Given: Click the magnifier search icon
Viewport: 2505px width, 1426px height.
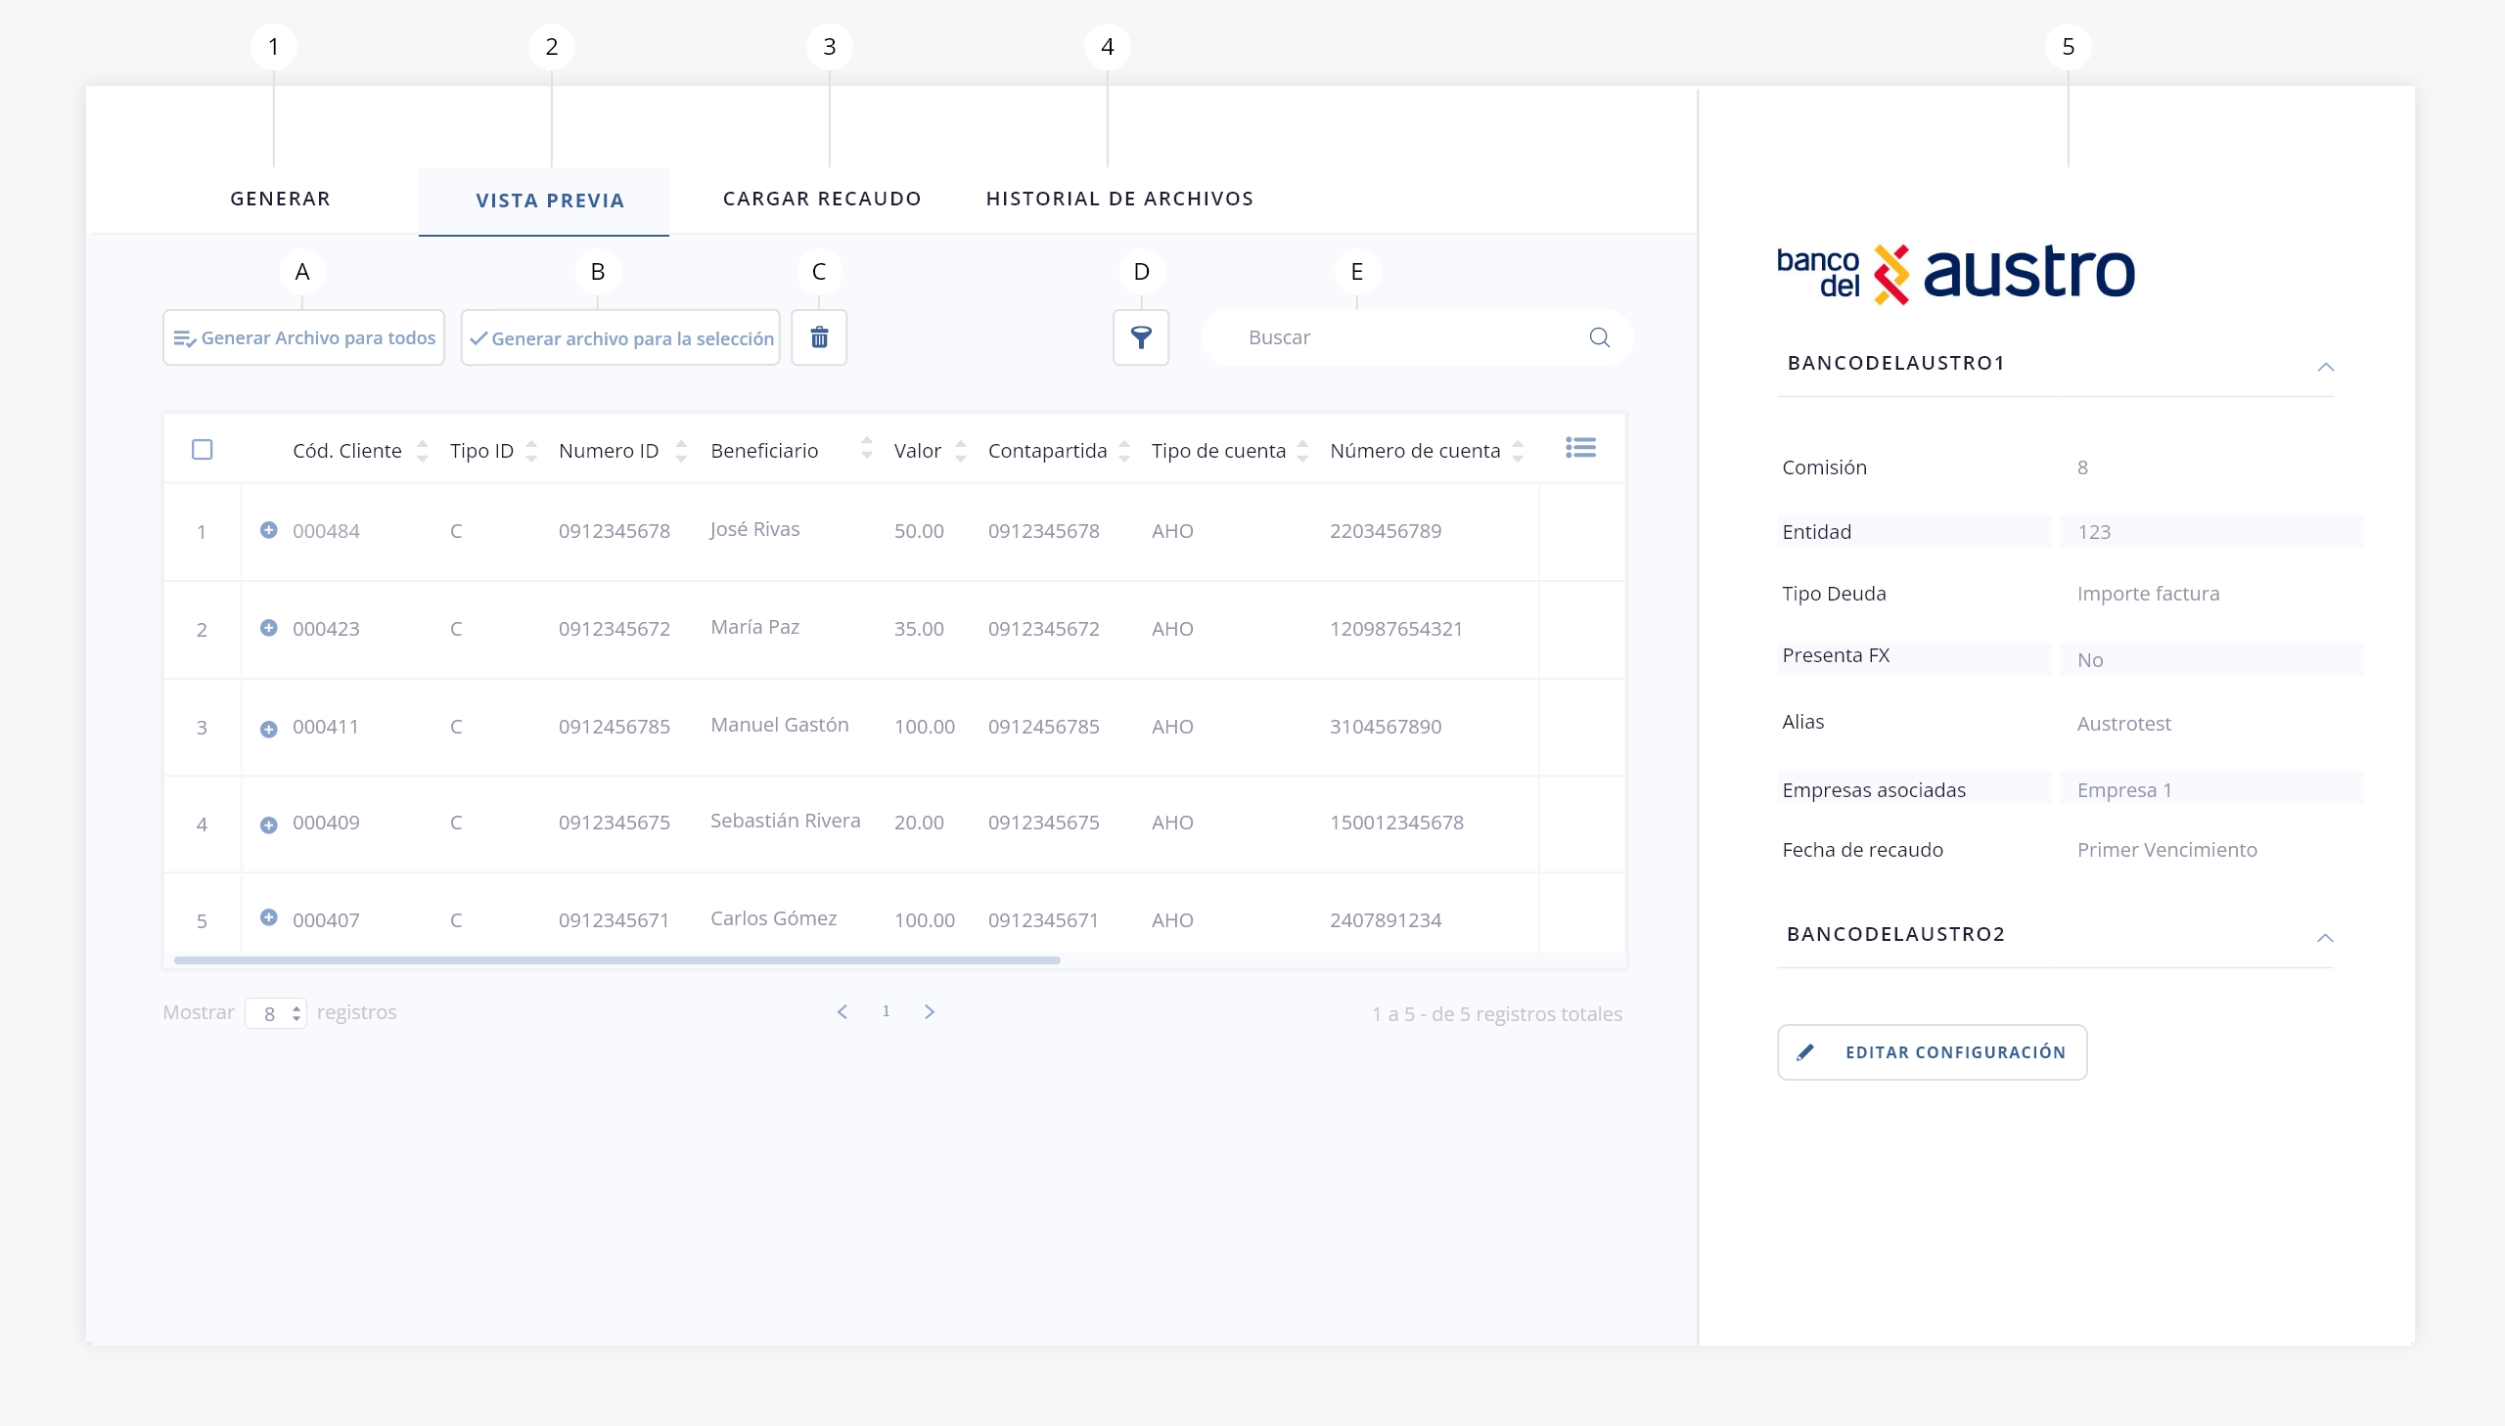Looking at the screenshot, I should point(1599,337).
